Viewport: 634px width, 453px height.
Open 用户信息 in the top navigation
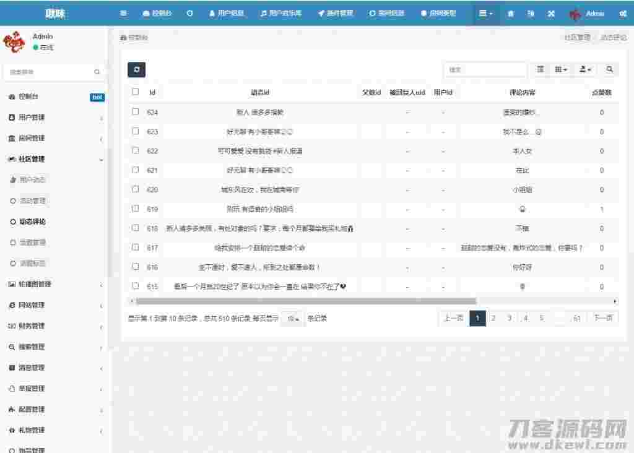pos(227,14)
